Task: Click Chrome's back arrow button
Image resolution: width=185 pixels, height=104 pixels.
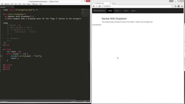Action: pos(94,6)
